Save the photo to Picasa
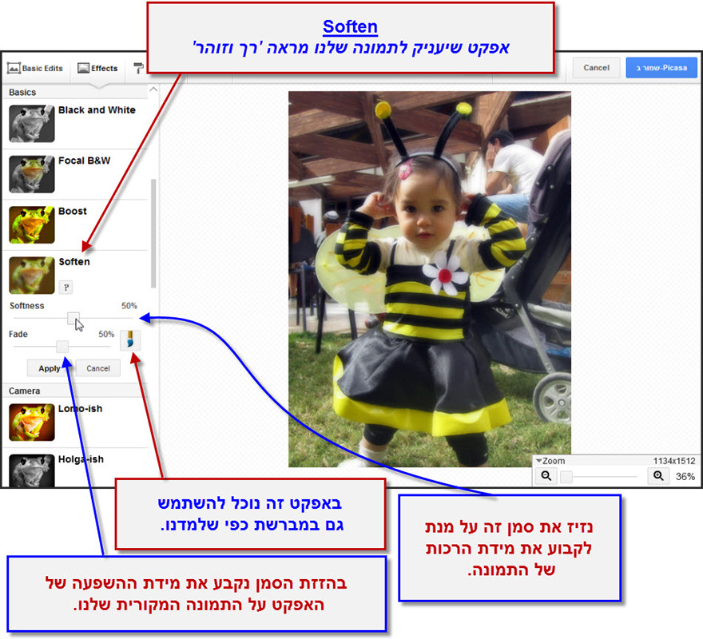The height and width of the screenshot is (639, 703). click(661, 68)
